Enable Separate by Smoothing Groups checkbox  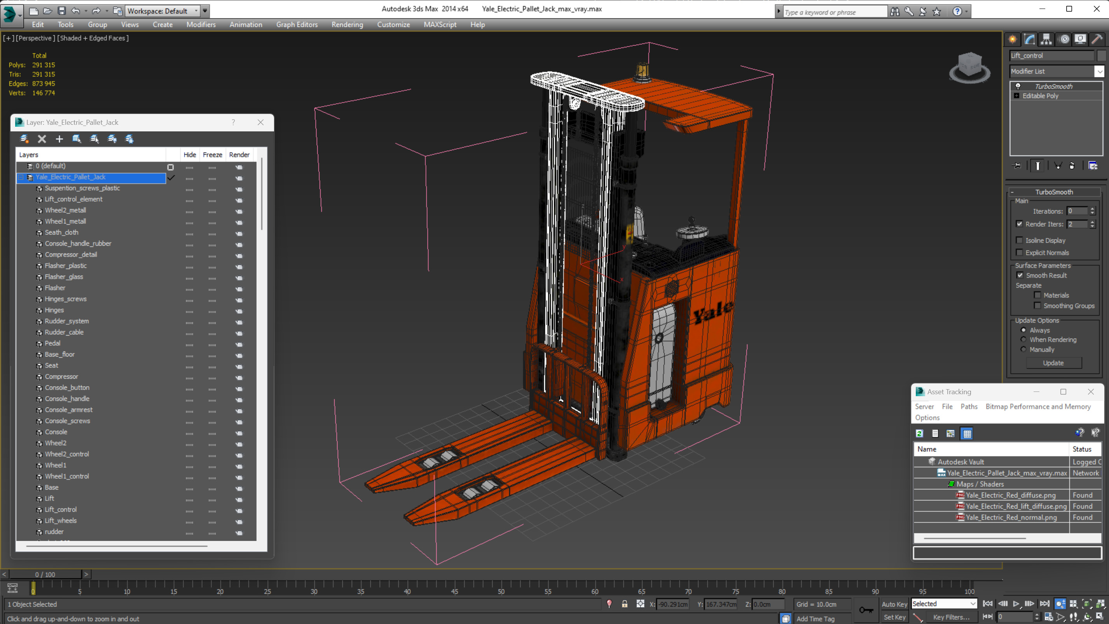tap(1037, 305)
